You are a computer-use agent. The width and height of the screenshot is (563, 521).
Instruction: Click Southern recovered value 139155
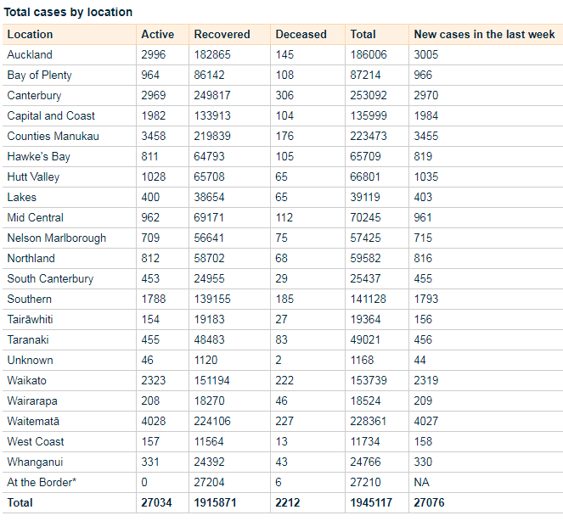[212, 300]
